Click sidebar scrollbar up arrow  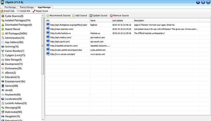43,15
